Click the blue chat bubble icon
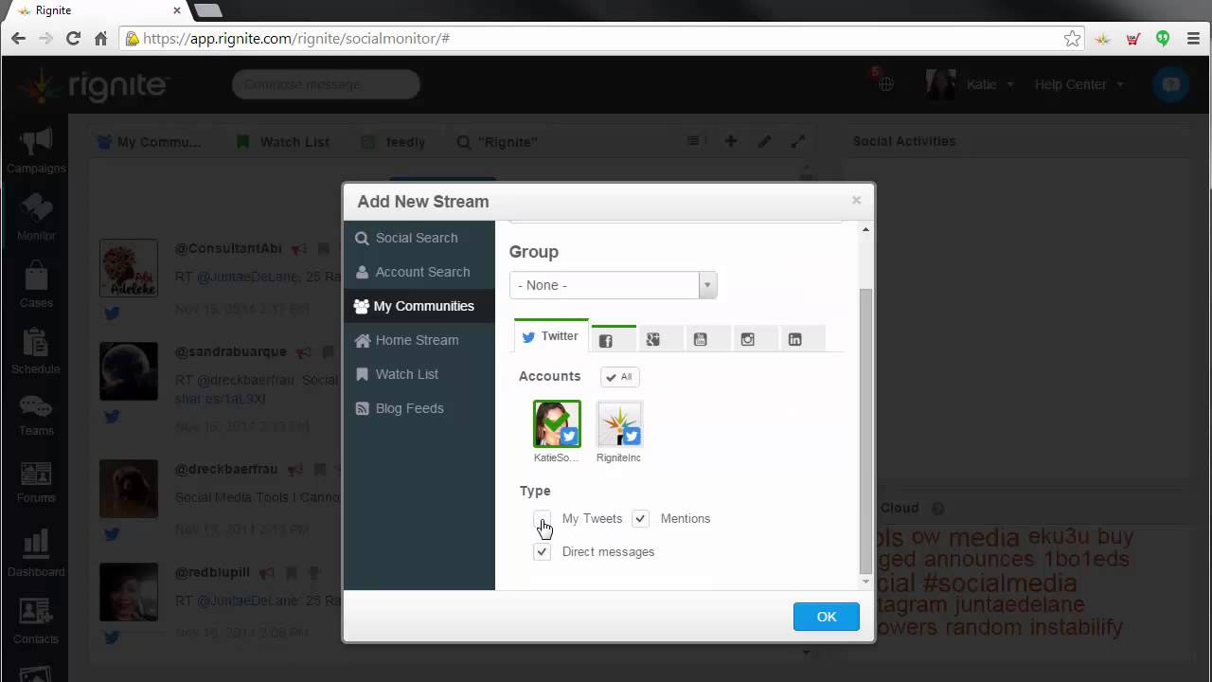Viewport: 1212px width, 682px height. pos(1171,84)
